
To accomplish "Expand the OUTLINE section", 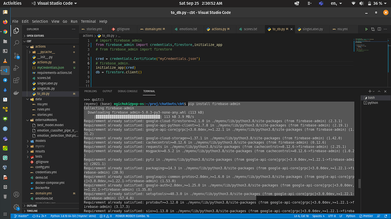I will pyautogui.click(x=32, y=206).
